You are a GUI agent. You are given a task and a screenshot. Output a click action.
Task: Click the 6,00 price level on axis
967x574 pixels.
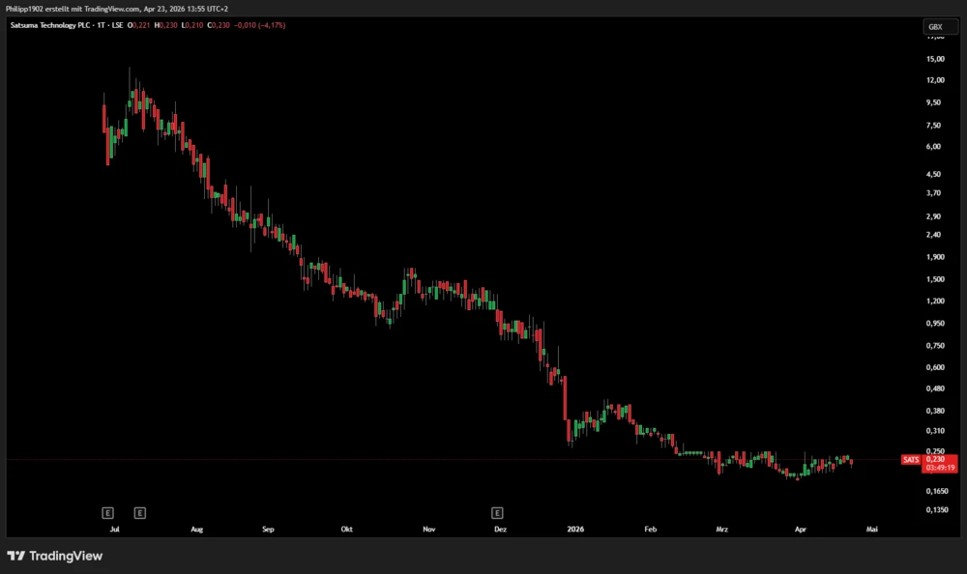coord(935,147)
